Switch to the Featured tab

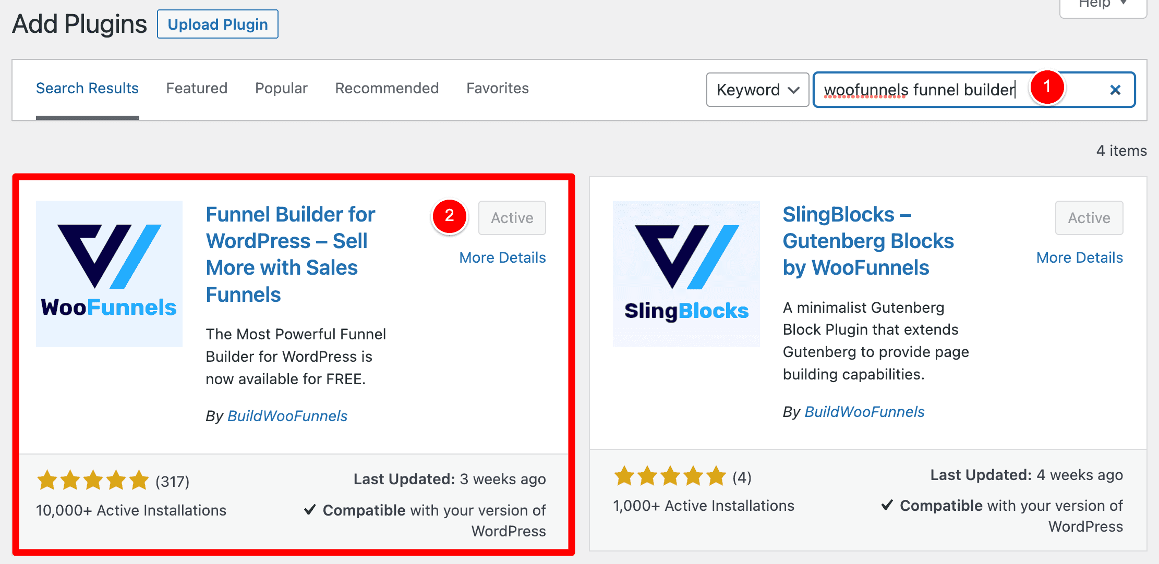[x=197, y=88]
